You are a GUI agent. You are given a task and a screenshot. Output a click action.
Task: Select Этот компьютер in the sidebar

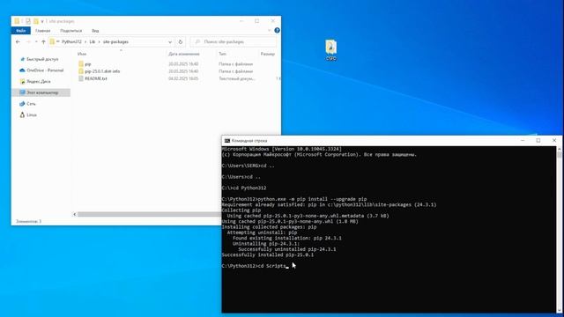(42, 92)
